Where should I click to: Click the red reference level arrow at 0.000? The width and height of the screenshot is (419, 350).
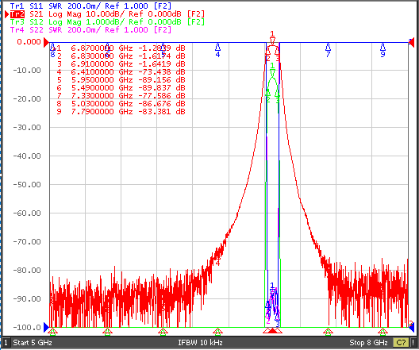click(47, 42)
